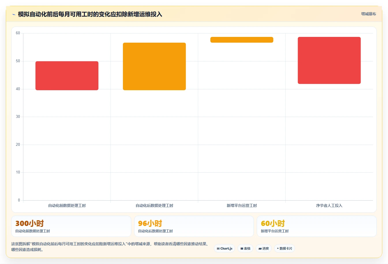The image size is (388, 264).
Task: Click the Chart.js tag chip
Action: (224, 248)
